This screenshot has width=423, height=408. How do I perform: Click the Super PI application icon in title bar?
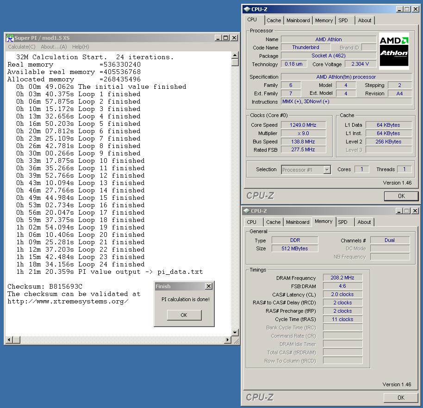click(x=10, y=38)
